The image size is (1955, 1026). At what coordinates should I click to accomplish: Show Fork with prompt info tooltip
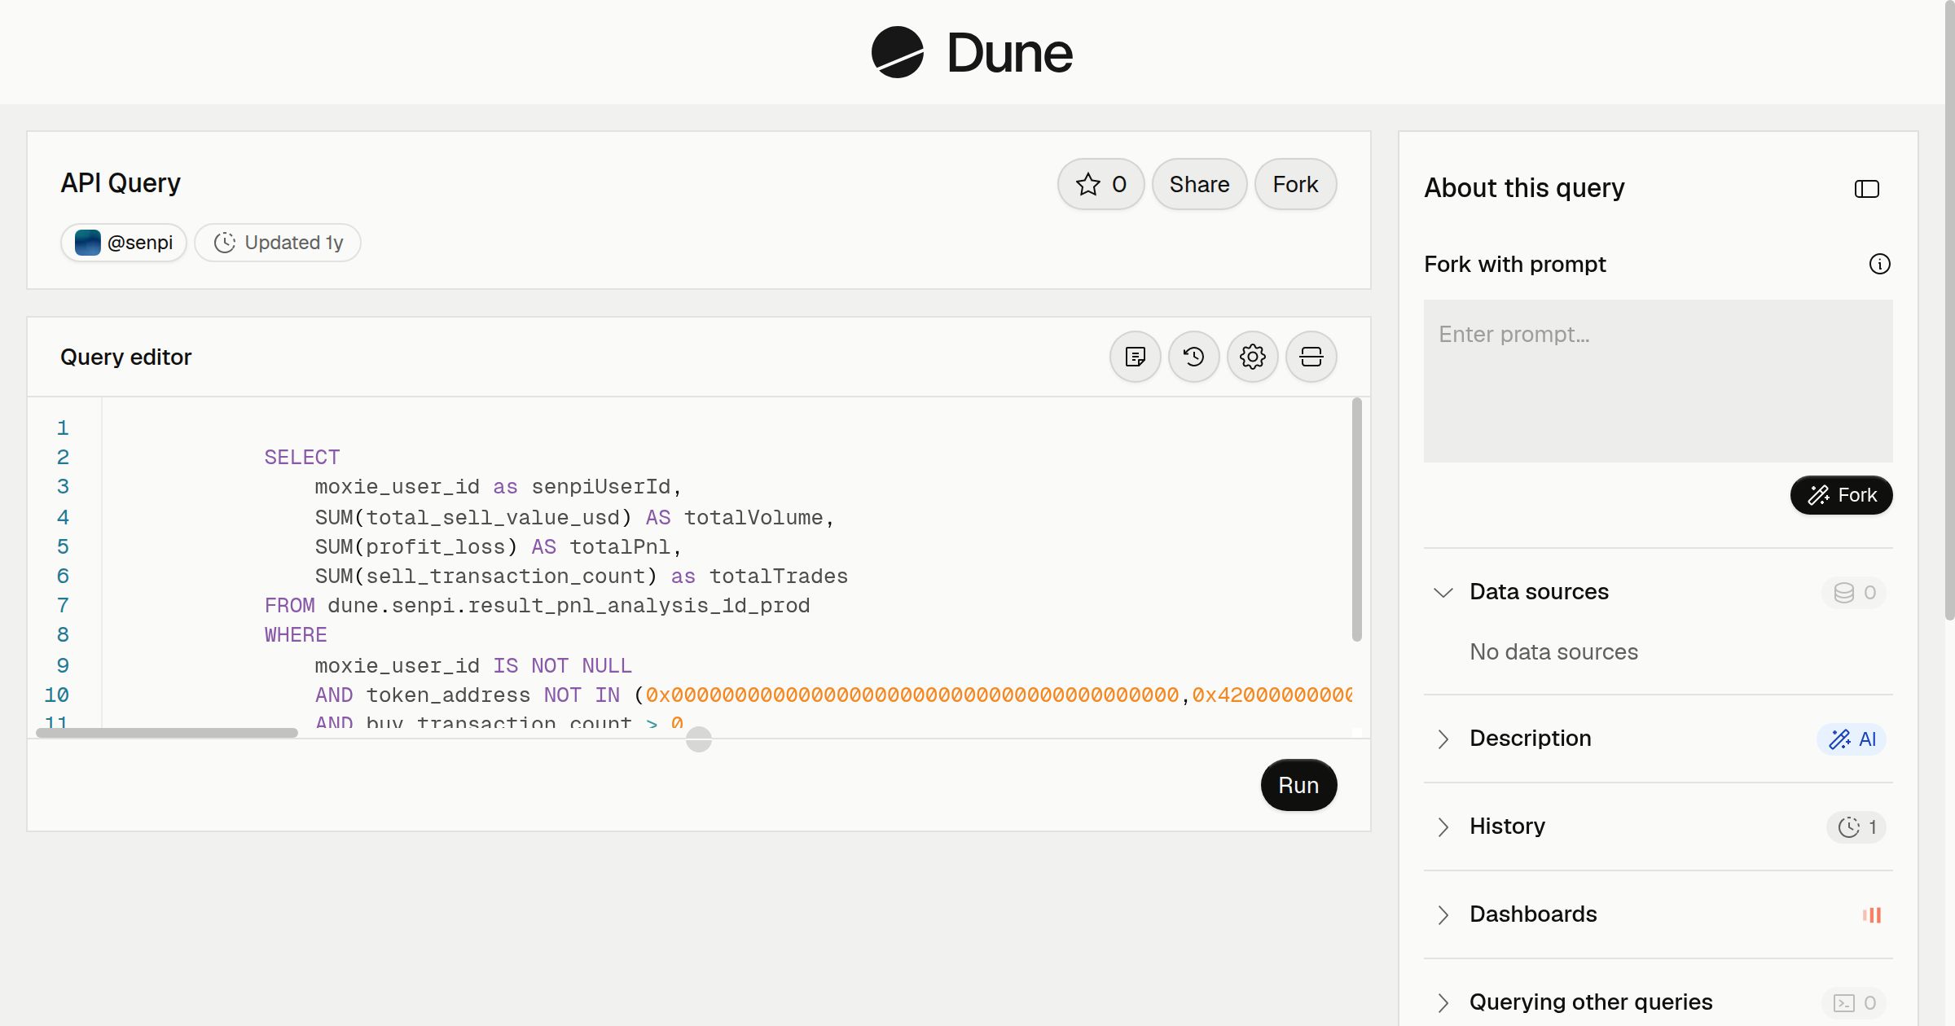click(x=1879, y=264)
